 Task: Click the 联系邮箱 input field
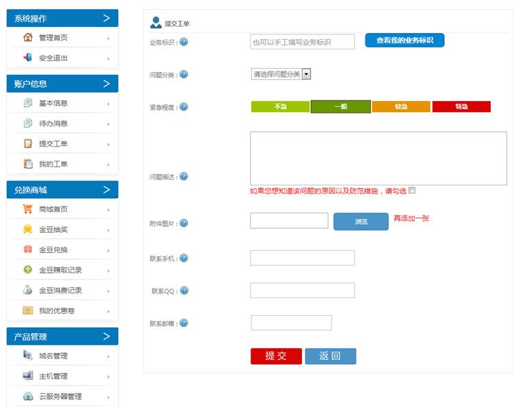coord(291,323)
